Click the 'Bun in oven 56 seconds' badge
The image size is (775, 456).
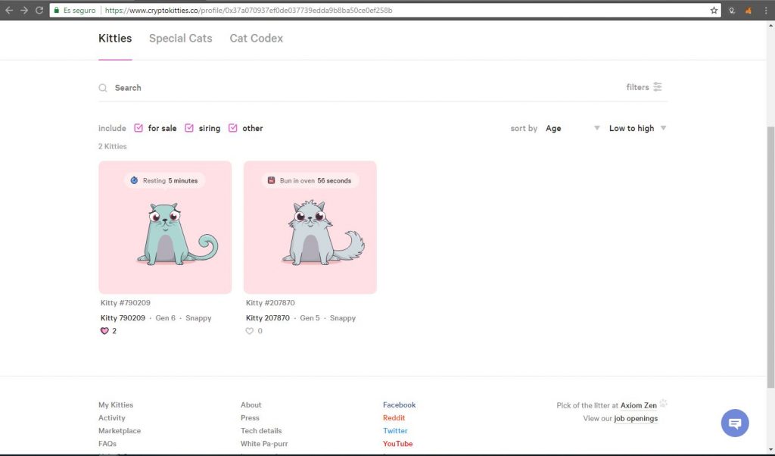point(310,180)
